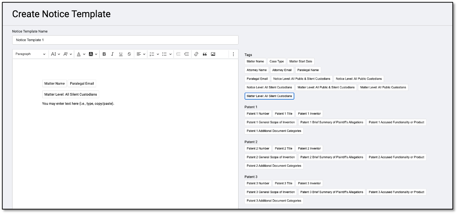Select the Paralegal Email tag inside the editor
458x214 pixels.
[x=82, y=84]
